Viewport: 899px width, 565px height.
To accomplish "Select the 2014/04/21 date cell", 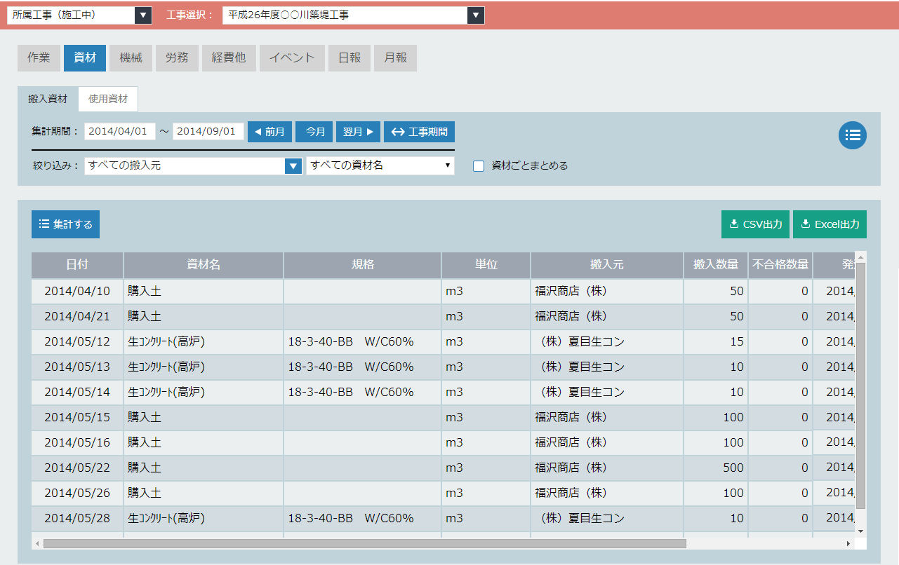I will [x=77, y=317].
